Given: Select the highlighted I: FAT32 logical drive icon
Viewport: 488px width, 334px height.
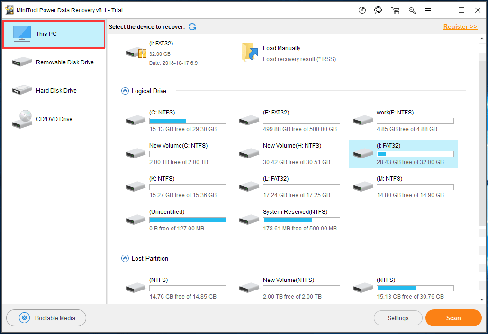Looking at the screenshot, I should click(362, 153).
